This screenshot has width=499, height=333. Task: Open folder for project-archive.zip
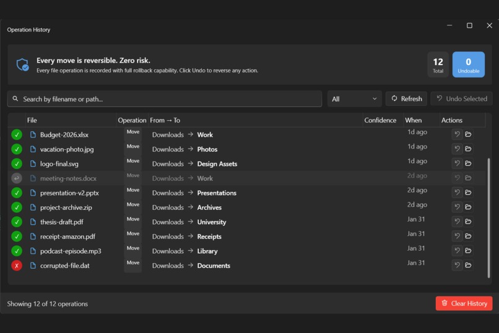pos(468,207)
